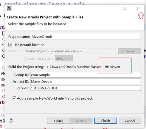
Task: Maximize the dialog window
Action: [125, 8]
